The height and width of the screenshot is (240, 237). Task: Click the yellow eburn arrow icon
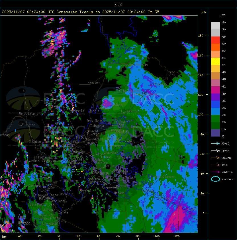click(x=215, y=158)
